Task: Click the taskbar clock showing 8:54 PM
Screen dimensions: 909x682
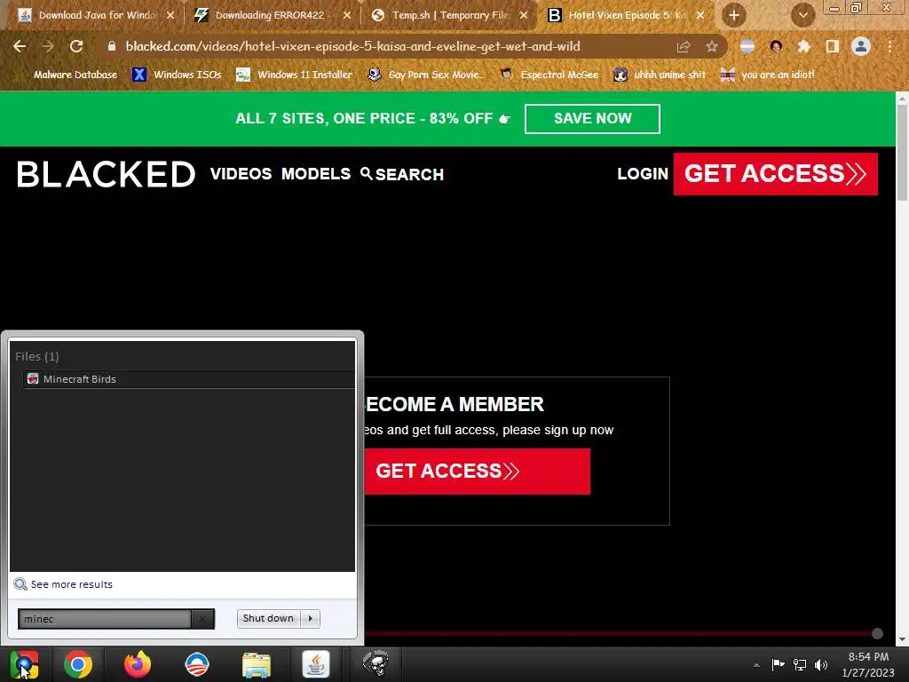Action: pyautogui.click(x=868, y=664)
